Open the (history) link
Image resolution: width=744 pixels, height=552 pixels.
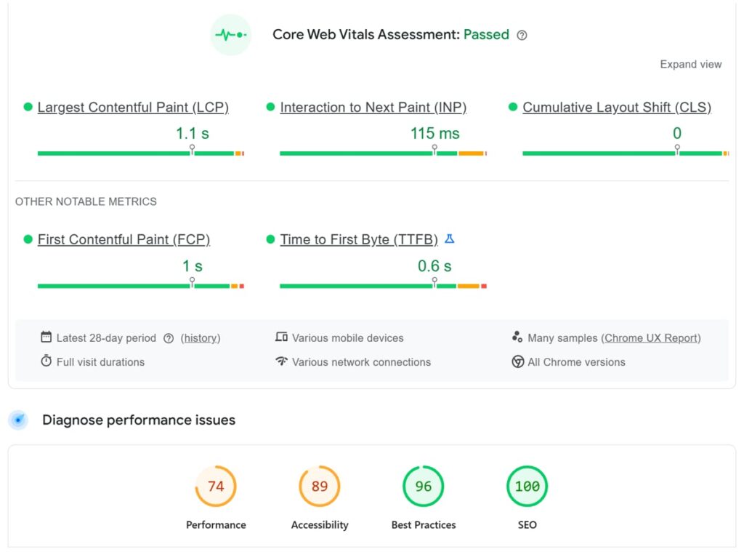pos(201,338)
